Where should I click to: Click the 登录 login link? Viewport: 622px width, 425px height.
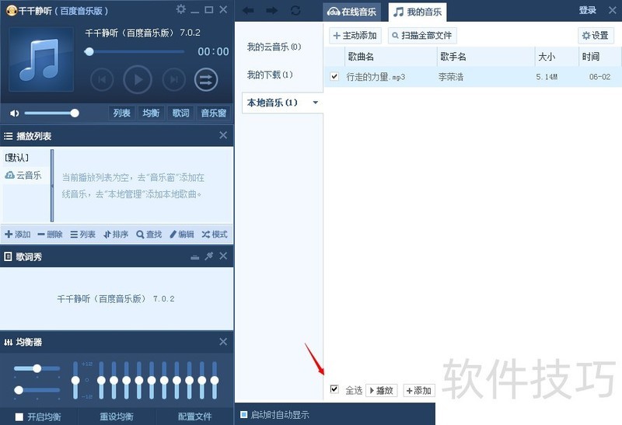point(588,10)
